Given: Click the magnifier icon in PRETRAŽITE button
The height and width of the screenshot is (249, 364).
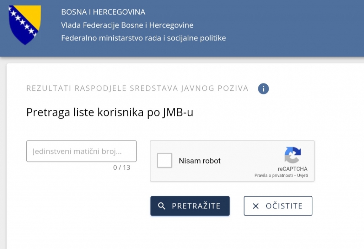Looking at the screenshot, I should [162, 206].
